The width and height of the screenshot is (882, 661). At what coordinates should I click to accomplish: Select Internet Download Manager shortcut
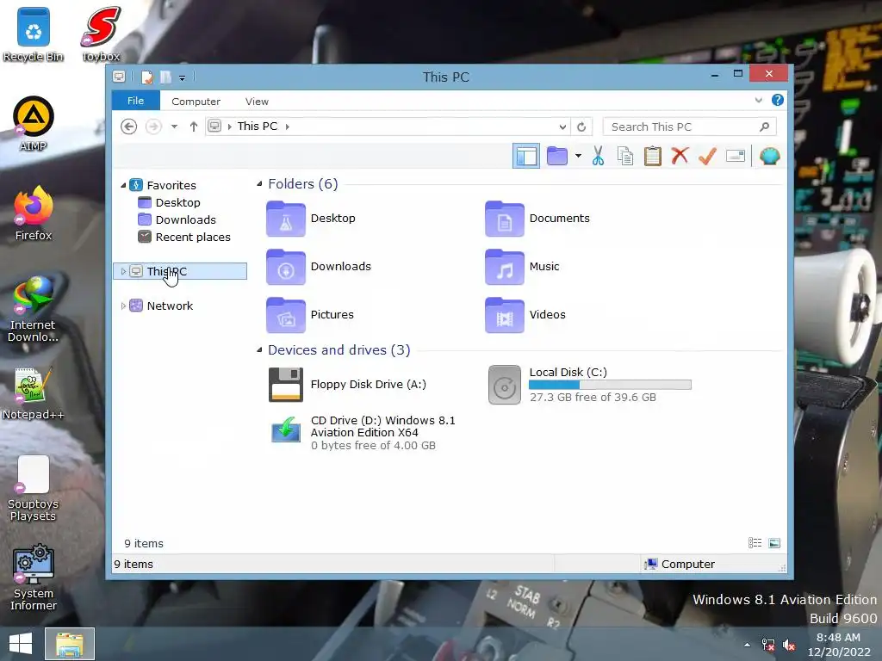point(34,309)
